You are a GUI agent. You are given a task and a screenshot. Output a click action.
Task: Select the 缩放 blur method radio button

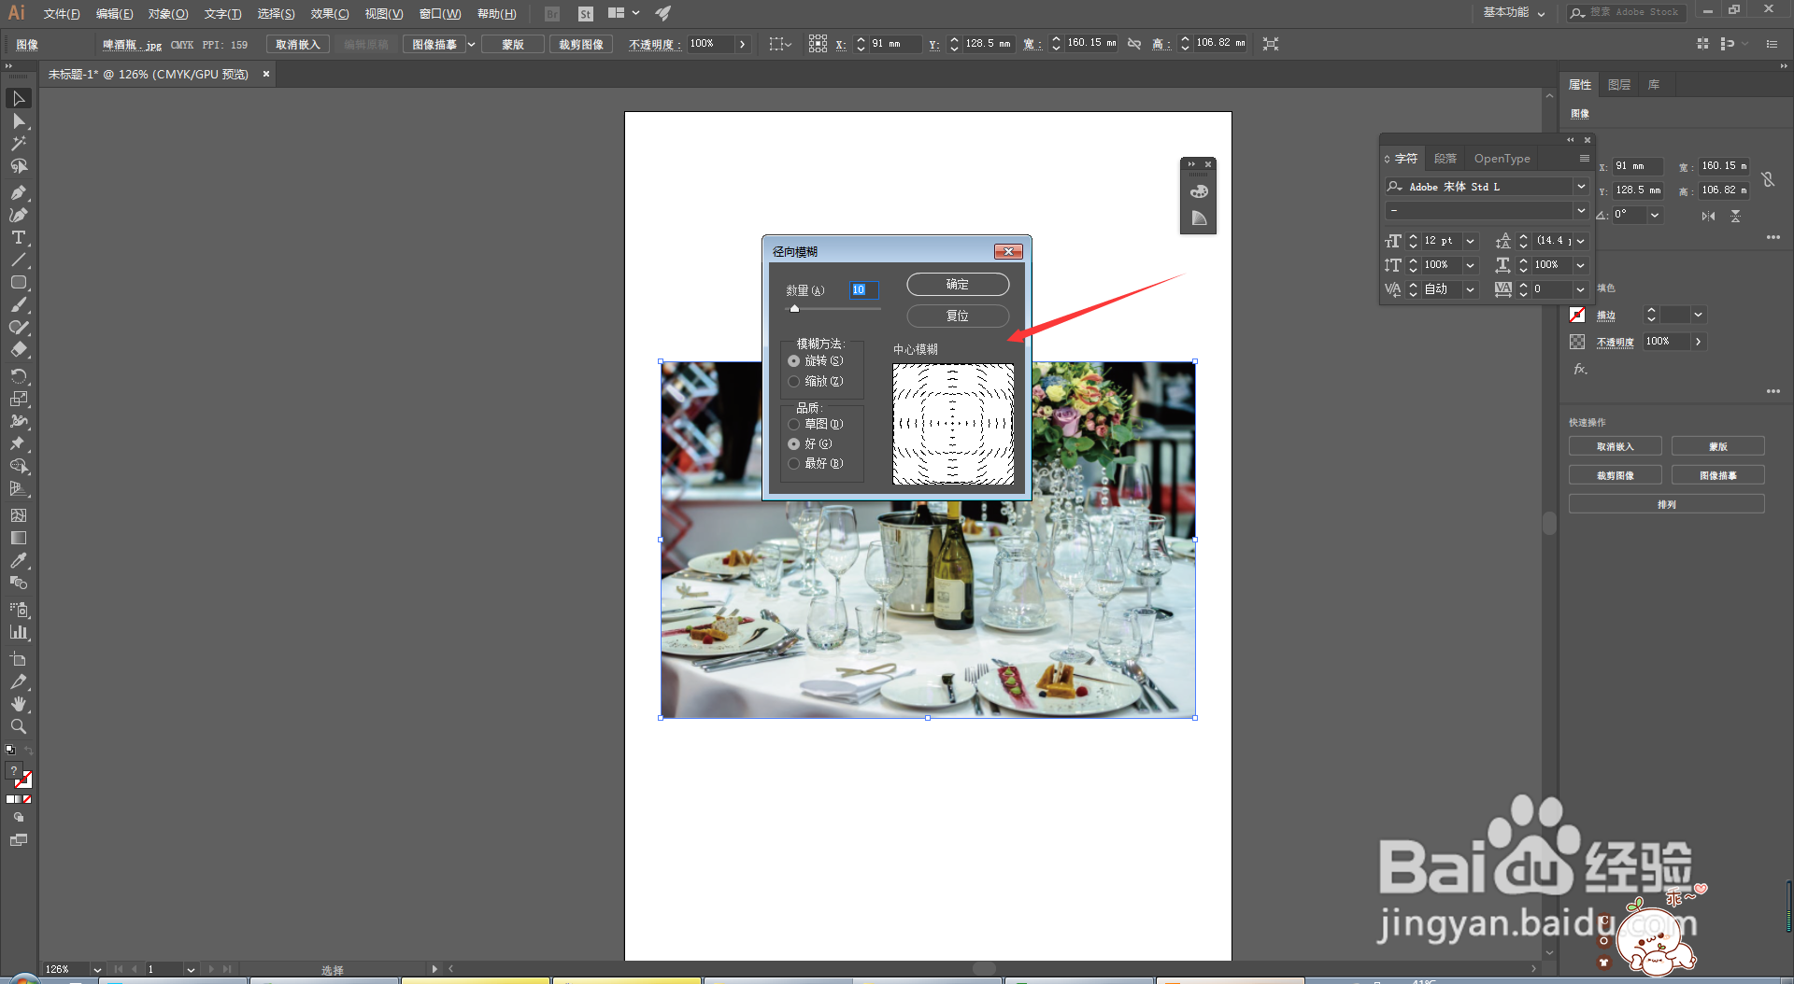pyautogui.click(x=794, y=382)
